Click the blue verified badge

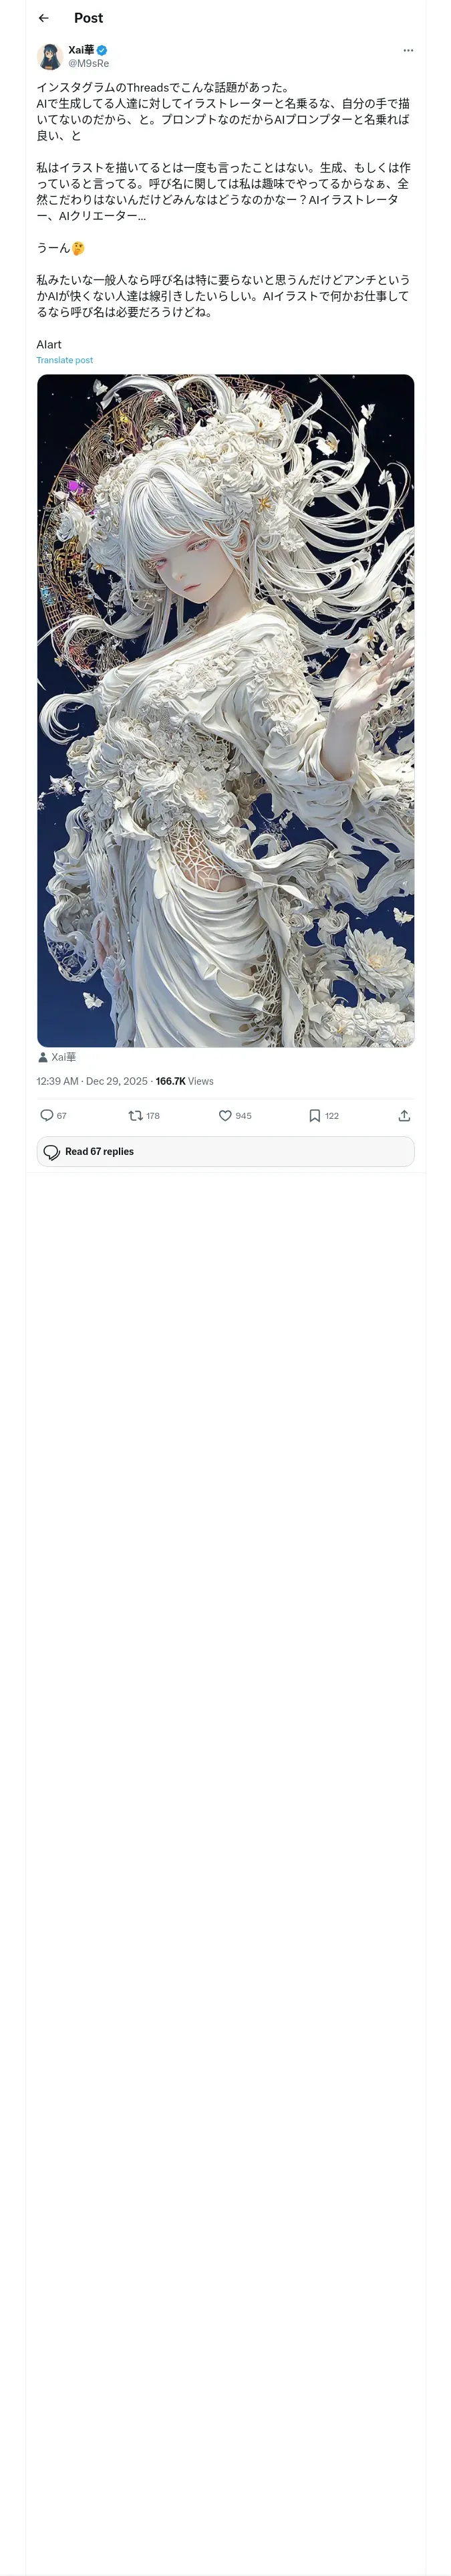coord(102,50)
